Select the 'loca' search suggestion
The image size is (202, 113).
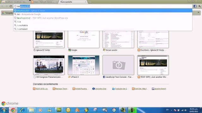103,22
